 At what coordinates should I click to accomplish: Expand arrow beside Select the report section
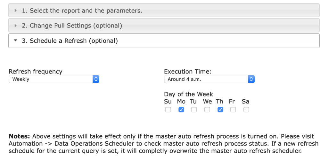pyautogui.click(x=16, y=11)
